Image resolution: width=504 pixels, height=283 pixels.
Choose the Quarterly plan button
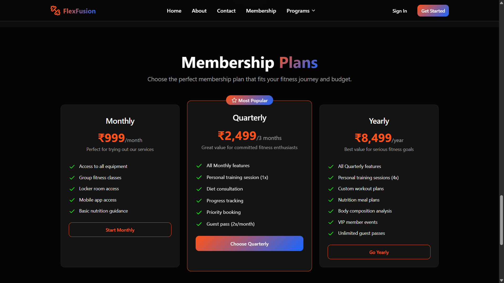[249, 244]
